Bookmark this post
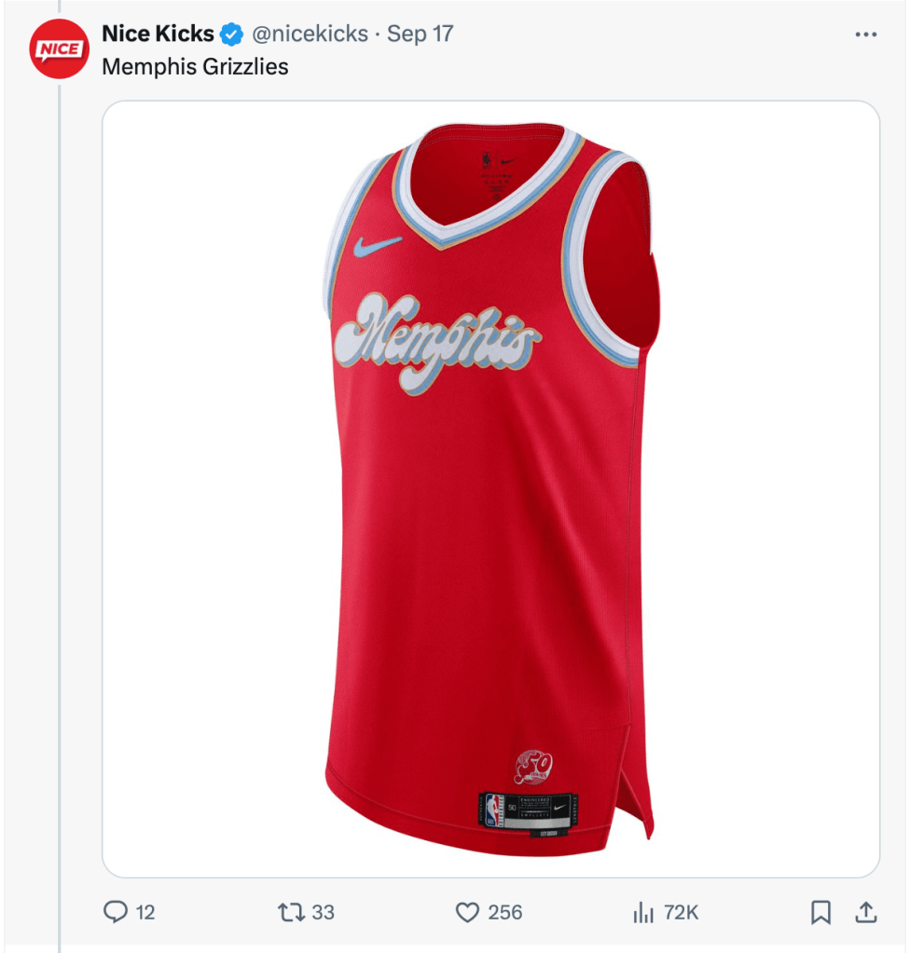This screenshot has height=953, width=910. [820, 912]
